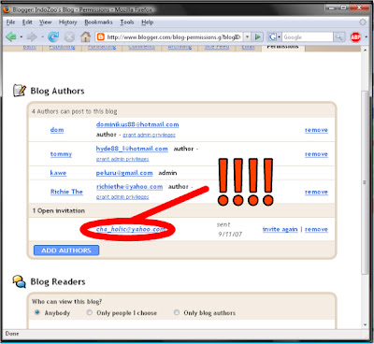Click the scrollbar up arrow
The width and height of the screenshot is (374, 344).
[x=365, y=50]
